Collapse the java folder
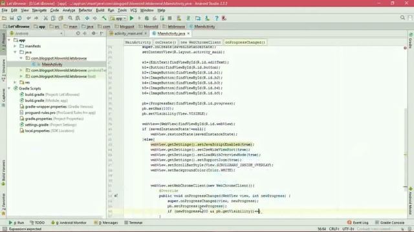Screen dimensions: 414x232 pyautogui.click(x=15, y=52)
